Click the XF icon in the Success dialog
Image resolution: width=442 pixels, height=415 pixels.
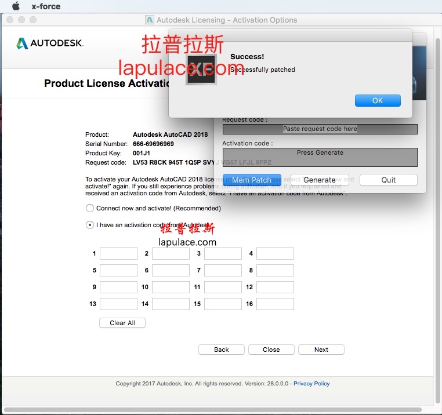201,70
